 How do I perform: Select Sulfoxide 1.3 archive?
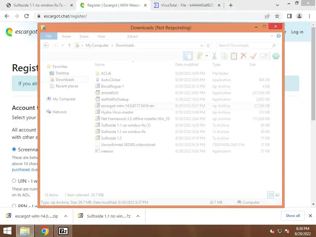[x=111, y=138]
